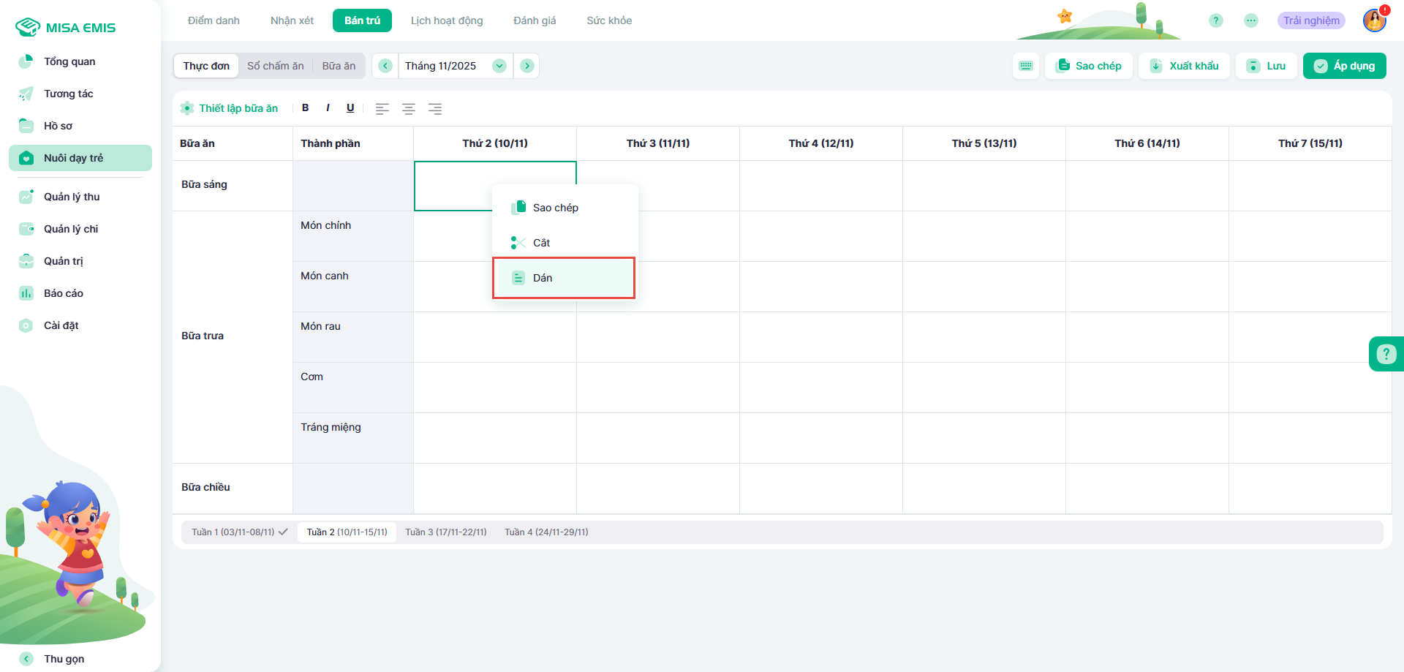Toggle bold formatting
The width and height of the screenshot is (1404, 672).
coord(306,108)
